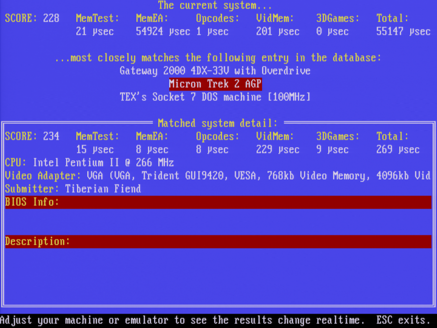Click the matched system '3DGames:' column label

(338, 136)
